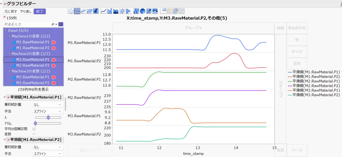The image size is (342, 157).
Task: Click やり直し (Redo) button
Action: tap(26, 11)
